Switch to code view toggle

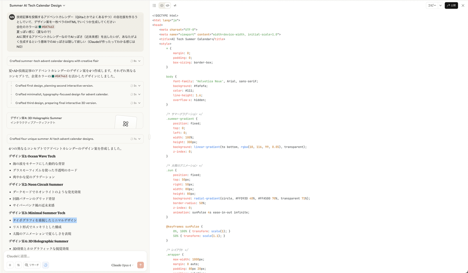168,5
